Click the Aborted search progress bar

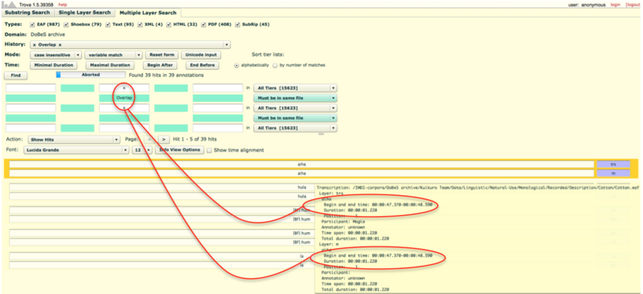click(x=91, y=75)
